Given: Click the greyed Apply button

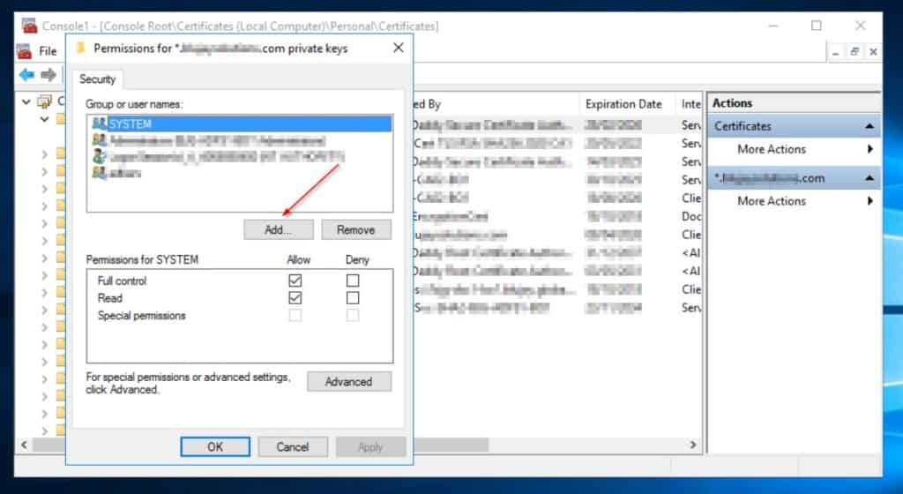Looking at the screenshot, I should pyautogui.click(x=370, y=446).
